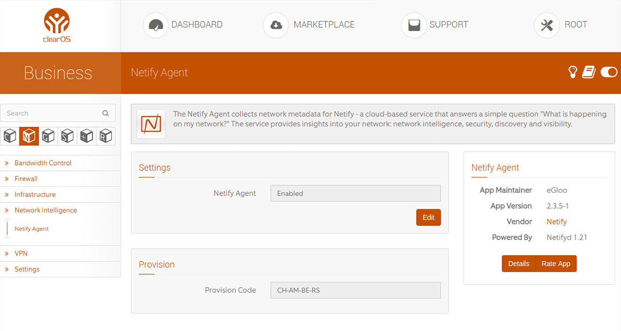
Task: Select the "C" cube category icon
Action: tap(10, 136)
